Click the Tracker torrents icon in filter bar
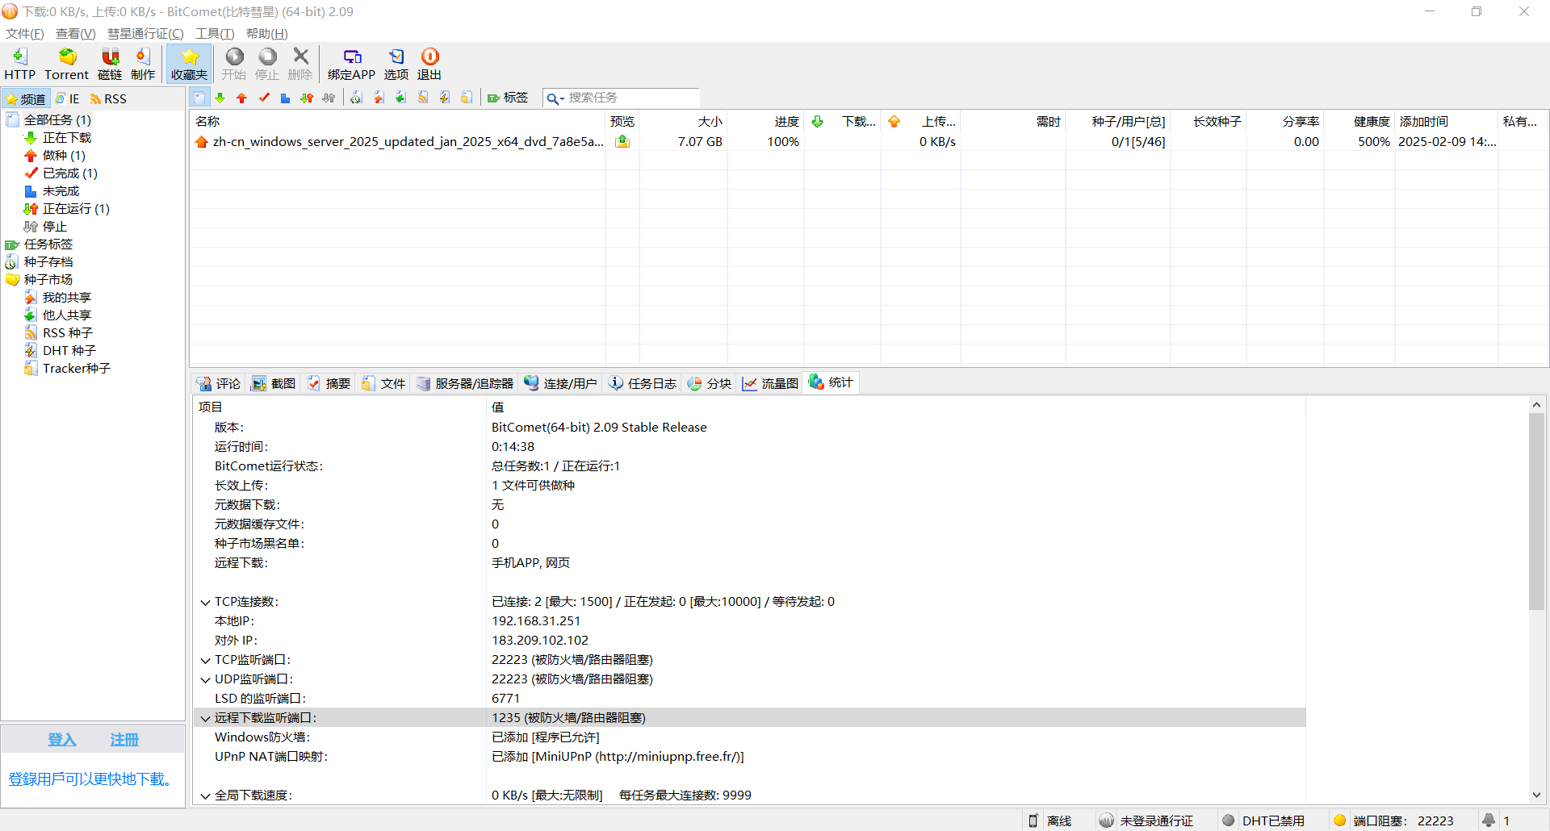This screenshot has width=1550, height=831. (466, 98)
